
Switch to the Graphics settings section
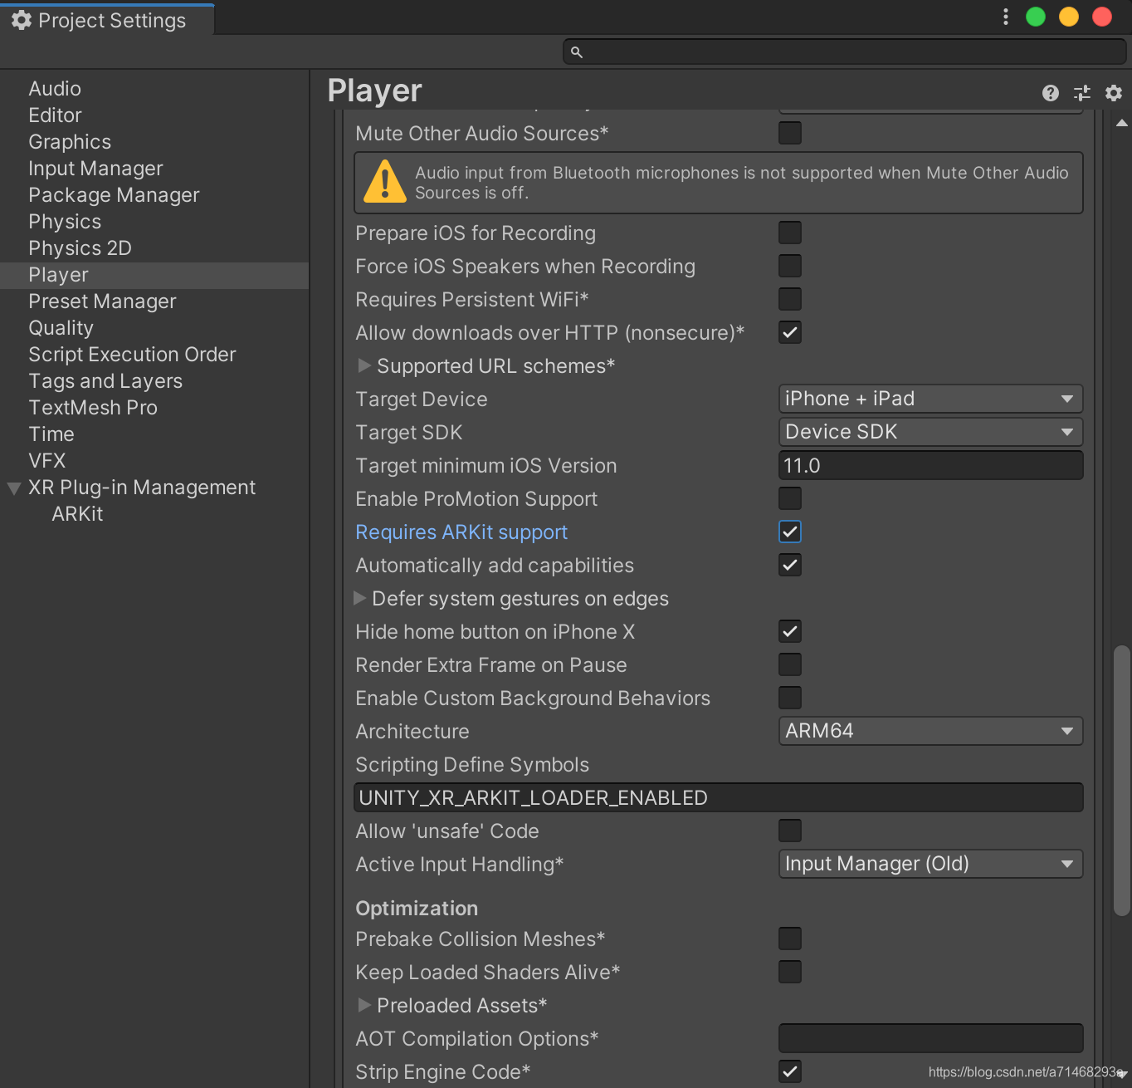[x=69, y=141]
